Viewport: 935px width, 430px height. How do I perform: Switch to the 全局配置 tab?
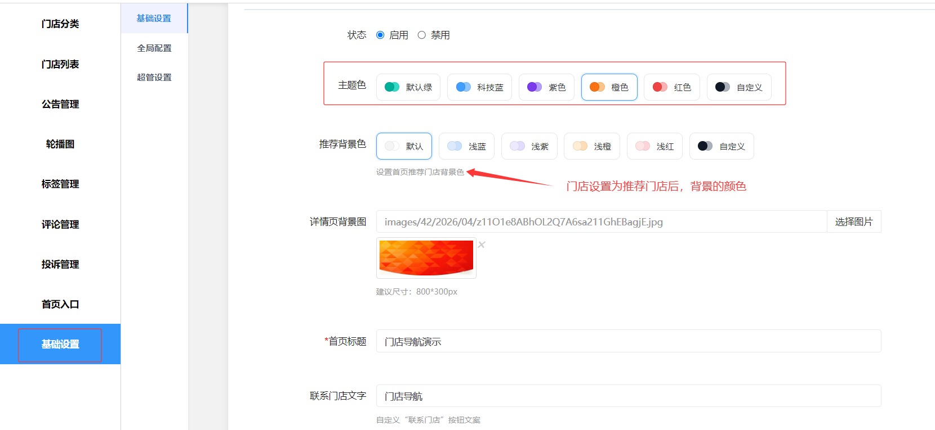[154, 48]
